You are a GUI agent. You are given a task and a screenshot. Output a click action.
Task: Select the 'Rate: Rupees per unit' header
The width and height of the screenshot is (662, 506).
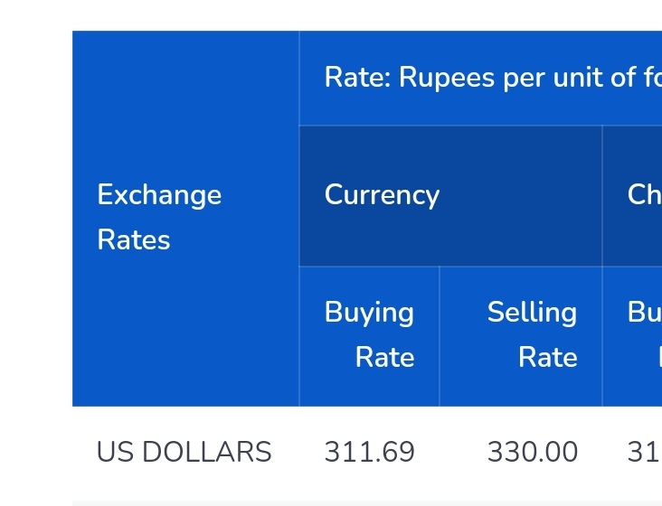click(480, 78)
